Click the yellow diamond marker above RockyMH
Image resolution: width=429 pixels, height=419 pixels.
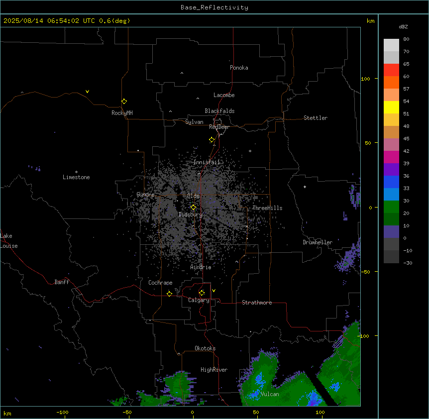(x=124, y=102)
